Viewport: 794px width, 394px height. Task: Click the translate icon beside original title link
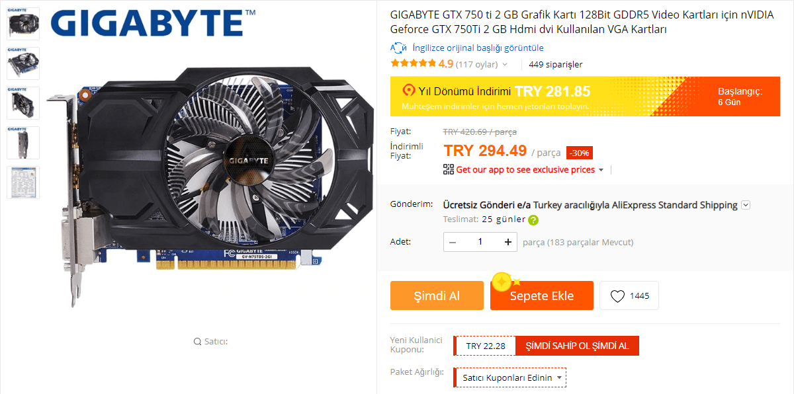(x=398, y=48)
